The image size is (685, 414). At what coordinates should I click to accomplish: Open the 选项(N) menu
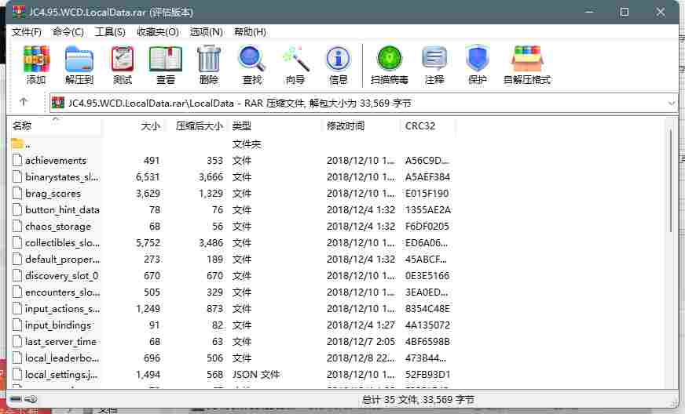click(x=206, y=32)
